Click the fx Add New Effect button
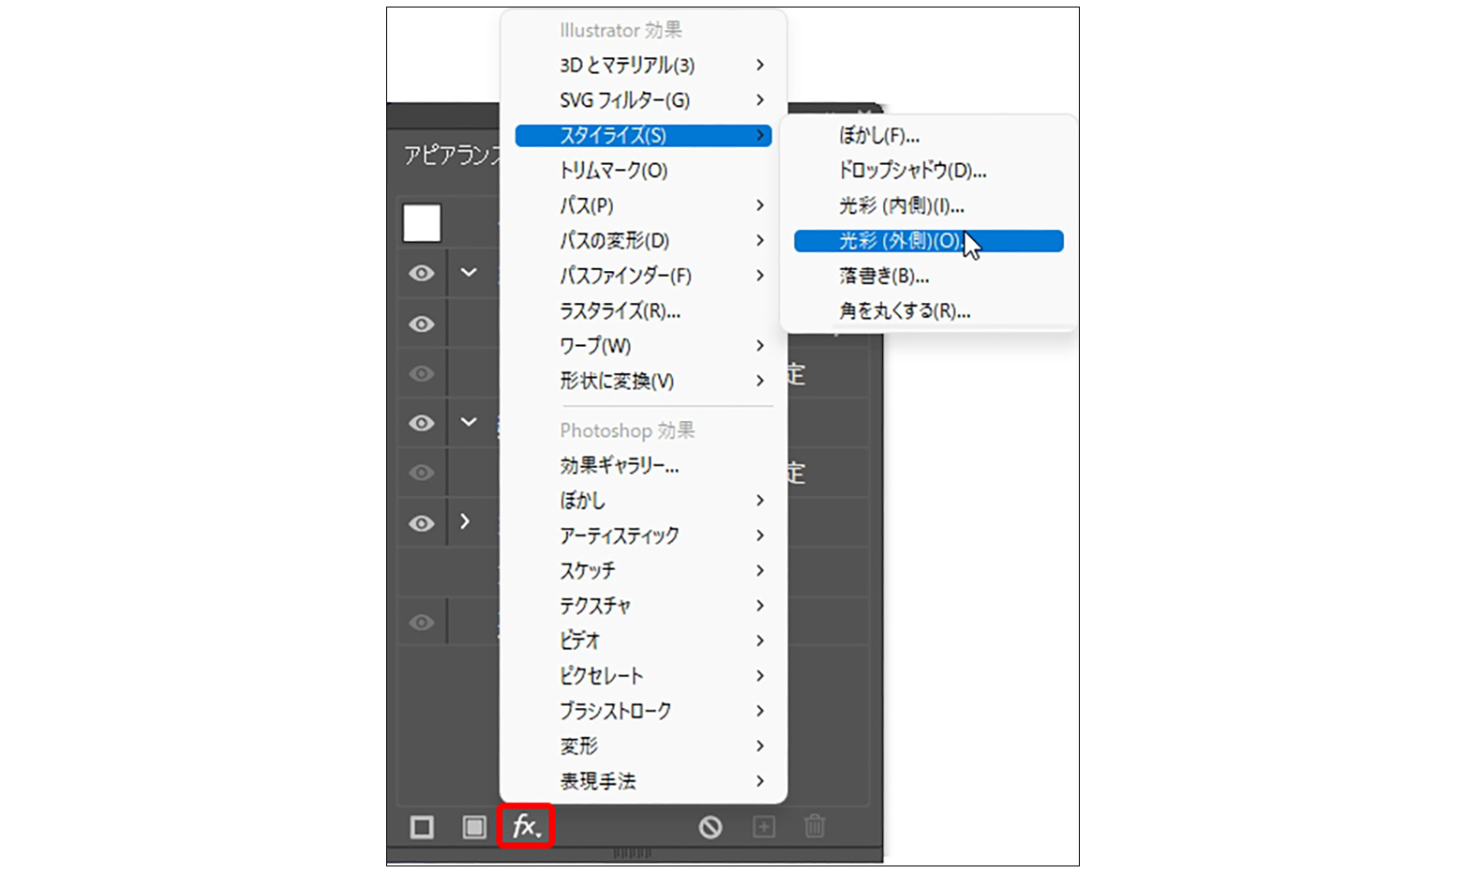The width and height of the screenshot is (1466, 873). [525, 826]
